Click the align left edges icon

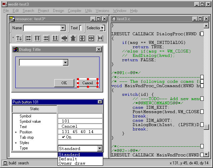(x=28, y=38)
